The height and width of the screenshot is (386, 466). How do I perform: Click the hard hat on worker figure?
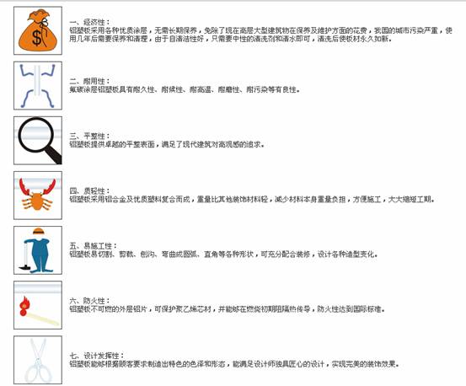coord(38,232)
